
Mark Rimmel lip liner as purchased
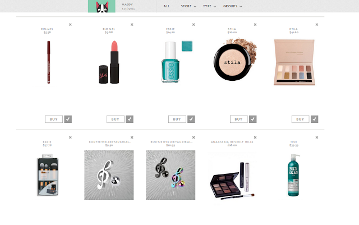pyautogui.click(x=68, y=119)
